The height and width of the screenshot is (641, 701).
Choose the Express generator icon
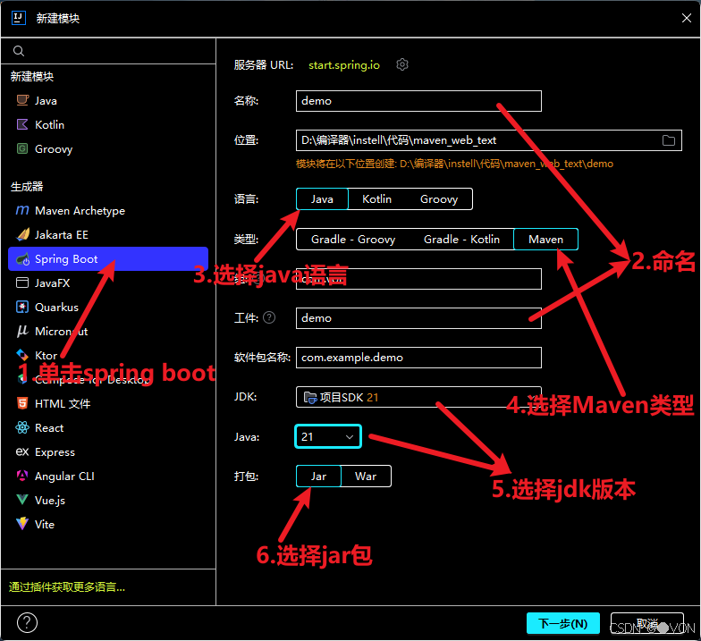pyautogui.click(x=22, y=451)
